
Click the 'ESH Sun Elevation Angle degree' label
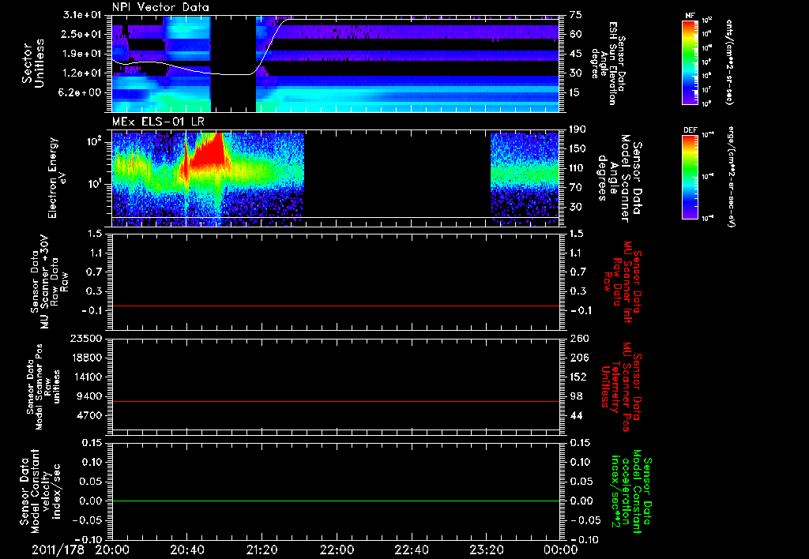(608, 63)
